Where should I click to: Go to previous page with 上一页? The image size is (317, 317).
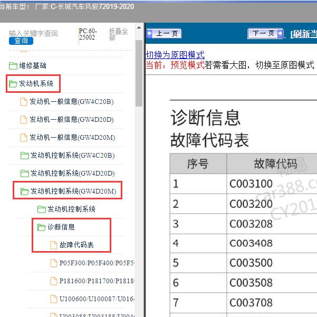tap(164, 34)
